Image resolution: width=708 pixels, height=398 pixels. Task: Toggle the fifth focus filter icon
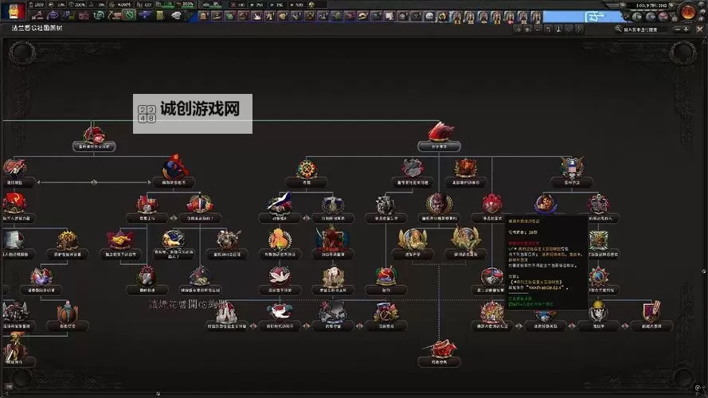pos(558,29)
